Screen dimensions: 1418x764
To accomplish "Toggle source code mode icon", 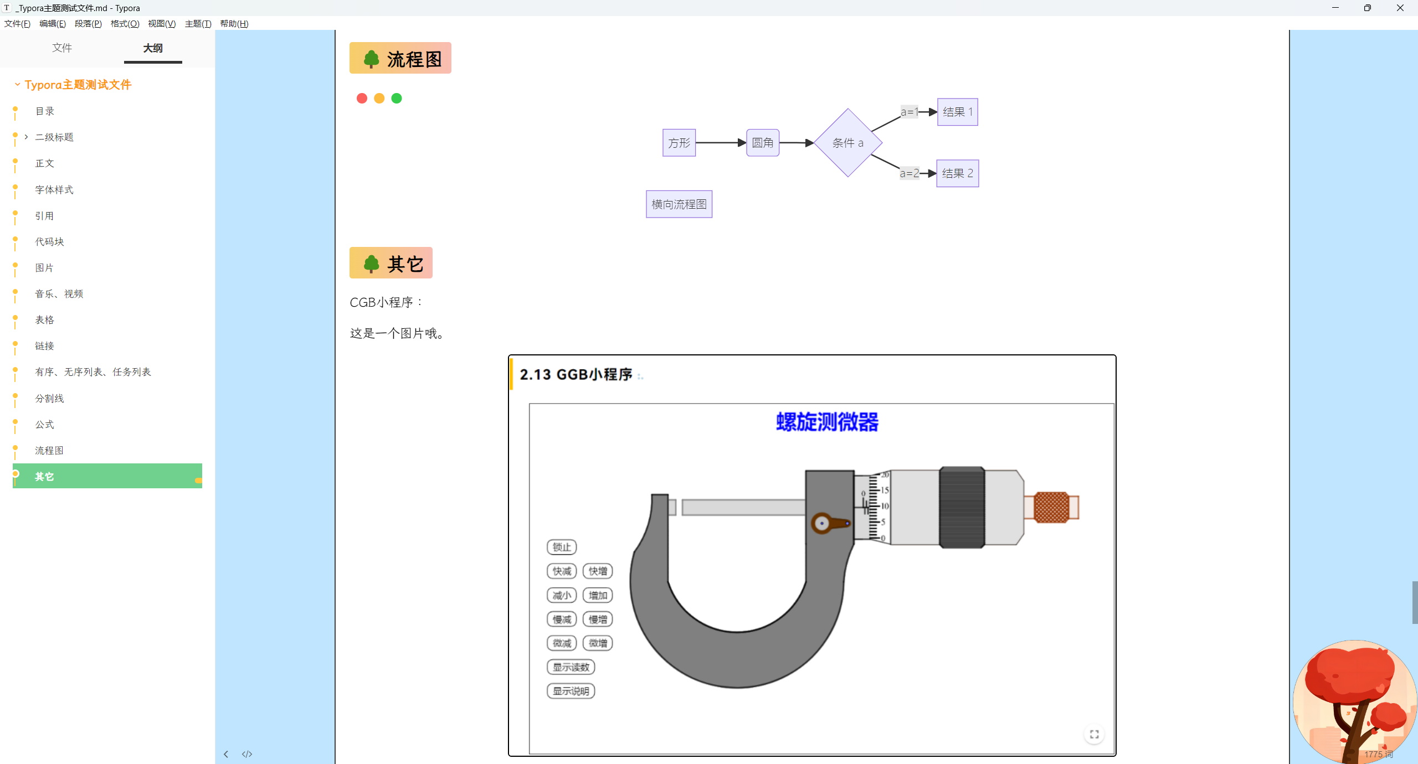I will (x=247, y=754).
